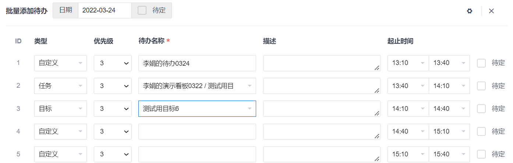Open the 15:40 end time dropdown in row 5

(449, 154)
